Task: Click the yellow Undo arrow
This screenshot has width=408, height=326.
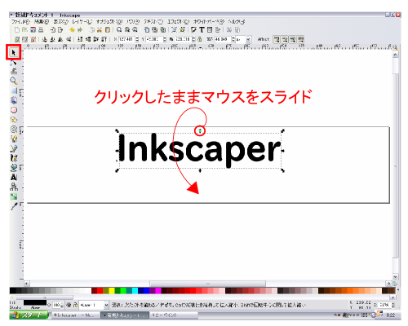Action: click(x=72, y=30)
